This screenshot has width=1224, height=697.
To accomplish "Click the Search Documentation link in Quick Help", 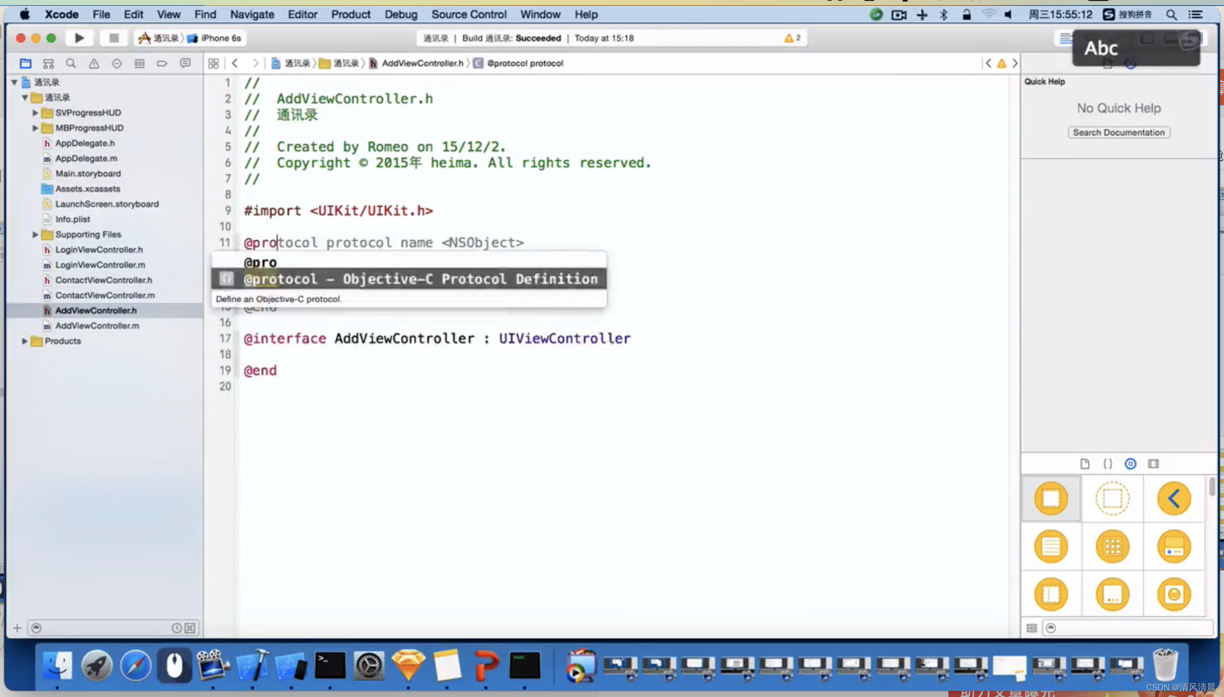I will tap(1118, 132).
